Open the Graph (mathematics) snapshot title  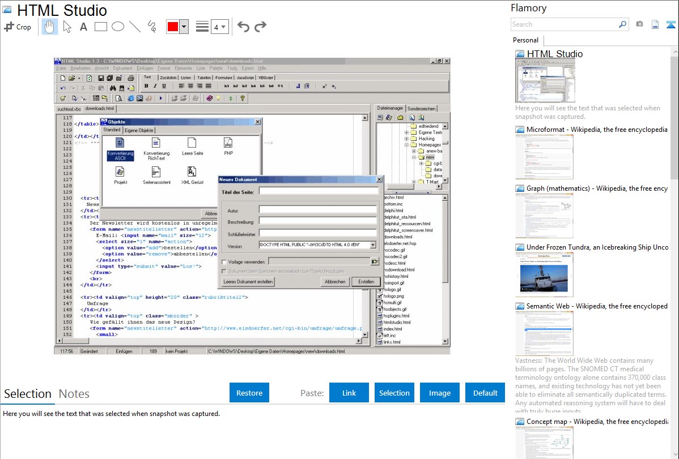[x=597, y=188]
